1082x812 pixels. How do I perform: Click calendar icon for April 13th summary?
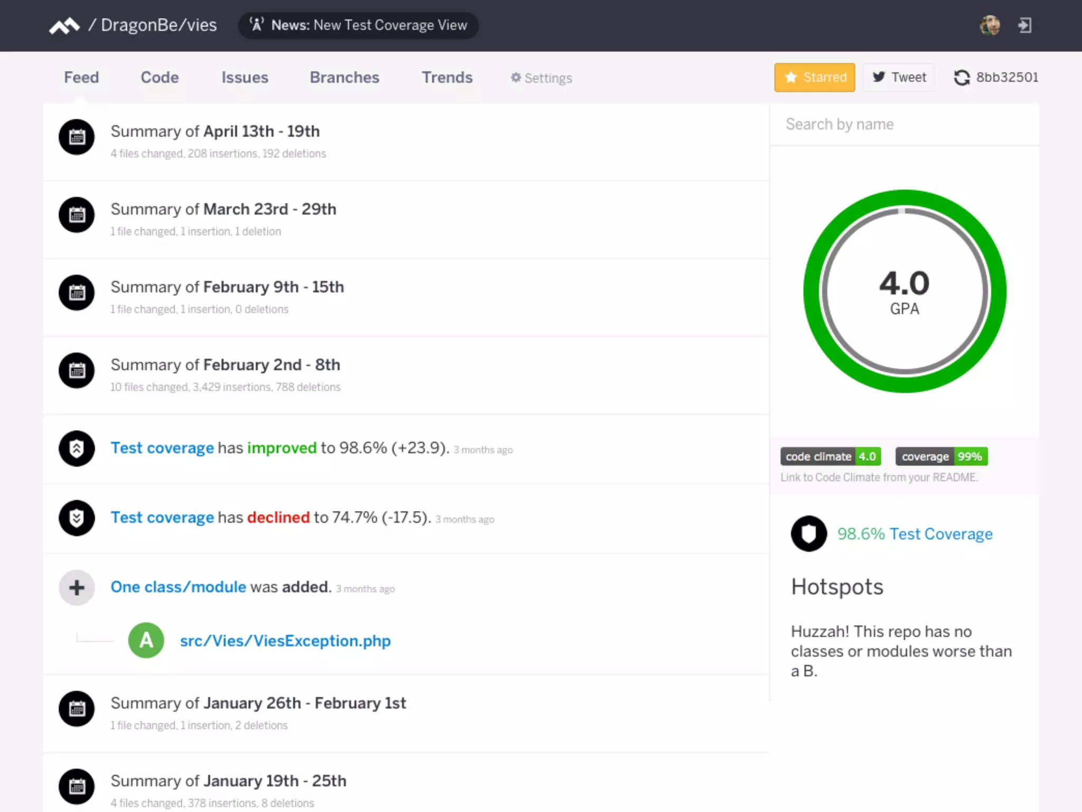(x=77, y=137)
